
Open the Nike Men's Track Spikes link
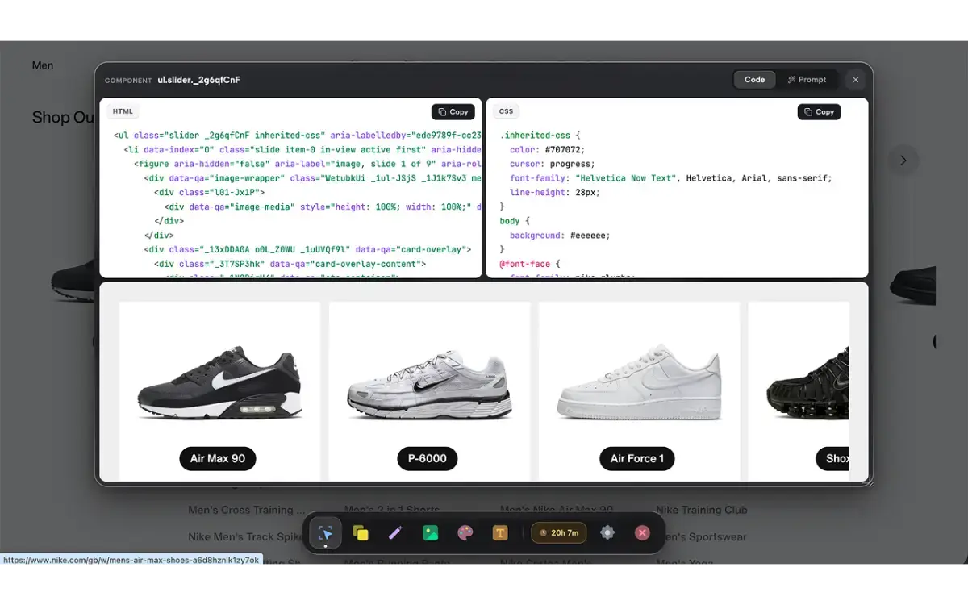tap(245, 536)
